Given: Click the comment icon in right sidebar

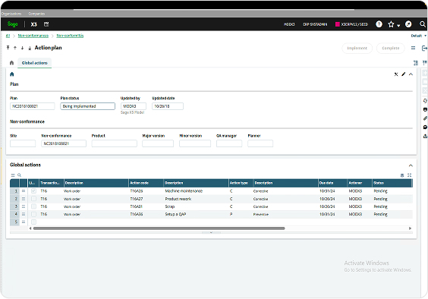Looking at the screenshot, I should point(425,127).
